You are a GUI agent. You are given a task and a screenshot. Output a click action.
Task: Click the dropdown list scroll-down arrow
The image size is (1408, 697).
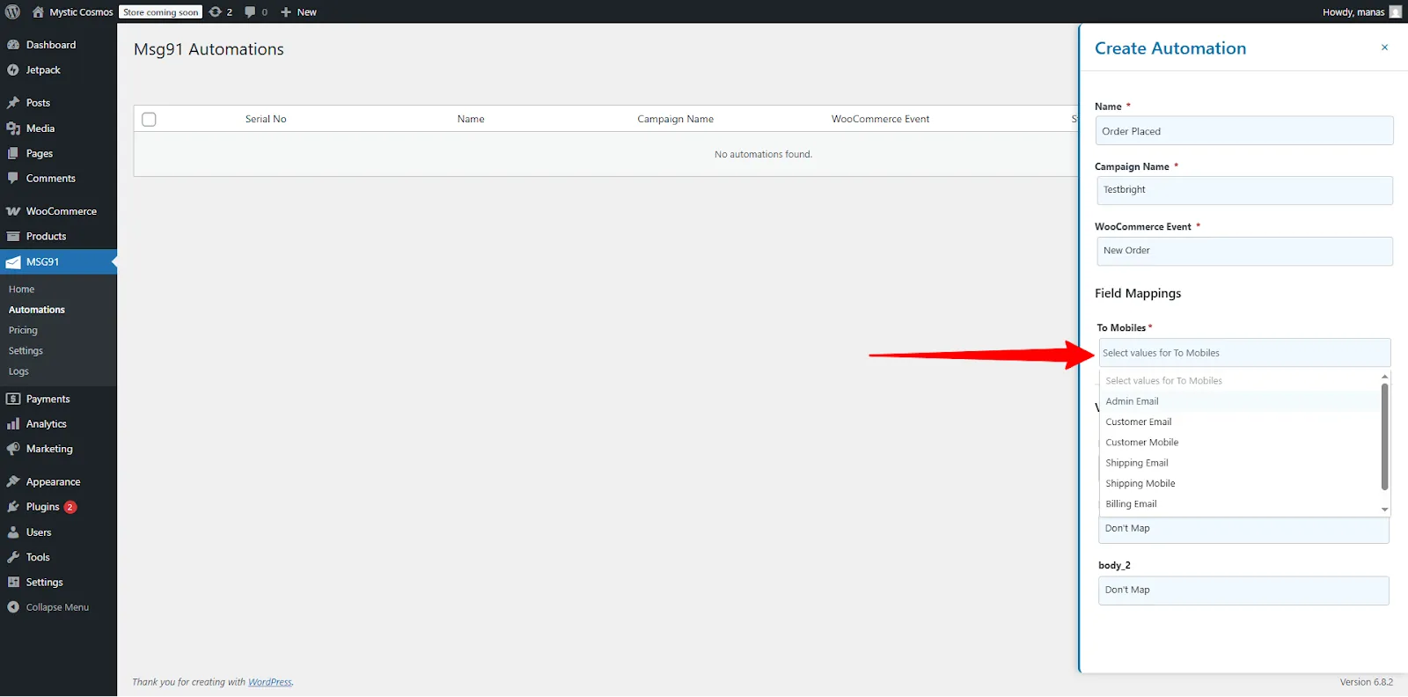coord(1385,510)
